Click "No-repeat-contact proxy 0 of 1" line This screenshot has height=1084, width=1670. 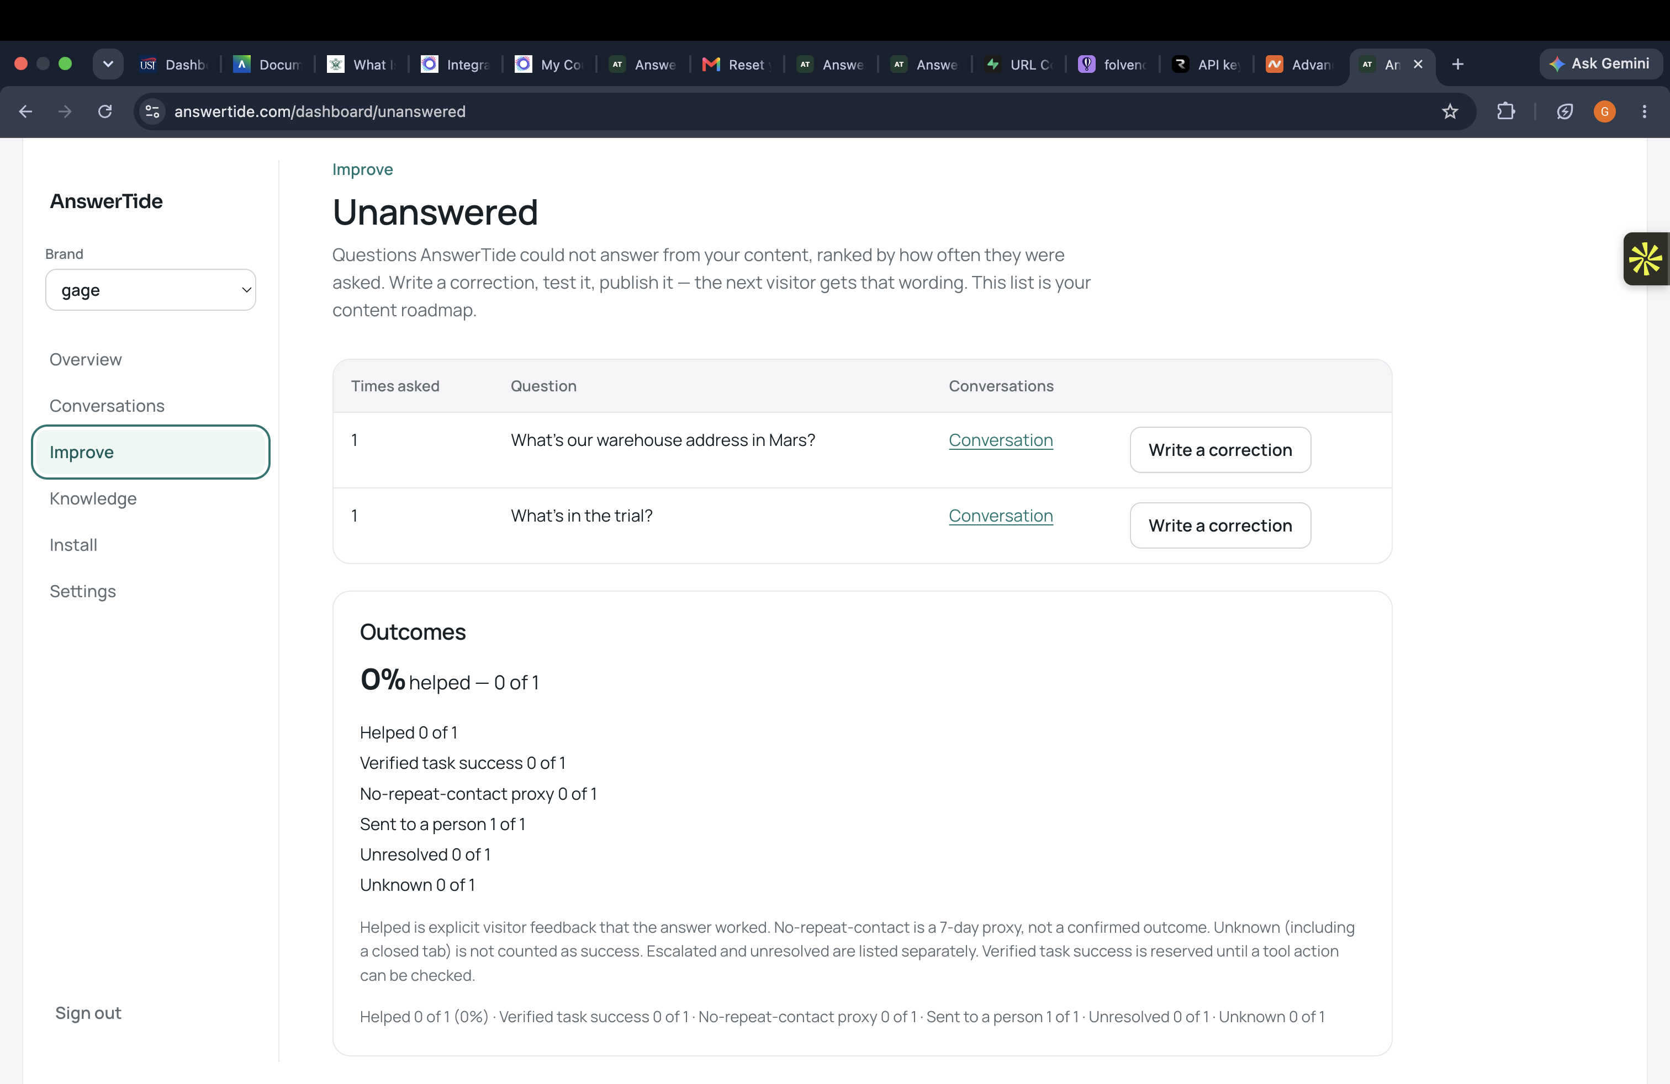tap(478, 794)
